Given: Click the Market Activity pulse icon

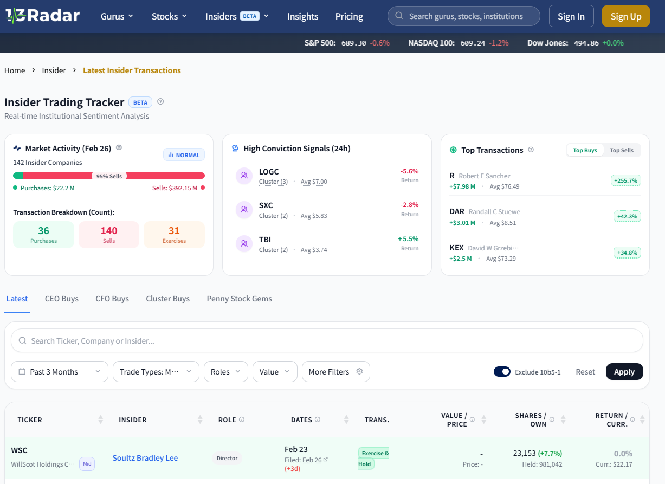Looking at the screenshot, I should [17, 148].
